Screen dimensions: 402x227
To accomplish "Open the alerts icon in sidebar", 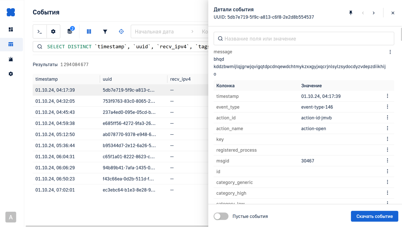I will (x=11, y=59).
